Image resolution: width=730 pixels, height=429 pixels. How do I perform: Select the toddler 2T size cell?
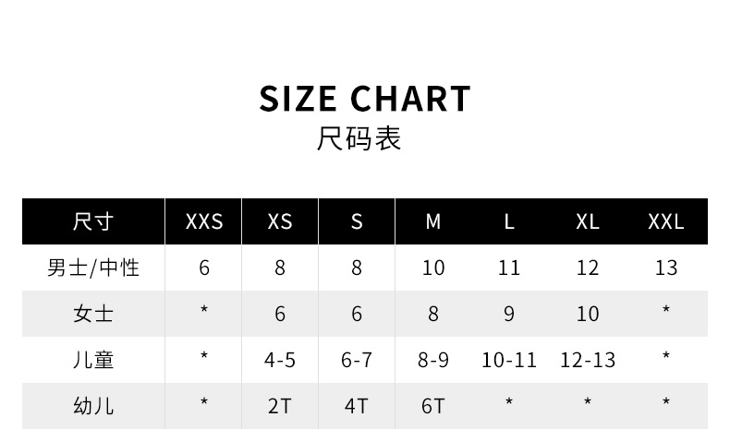280,405
